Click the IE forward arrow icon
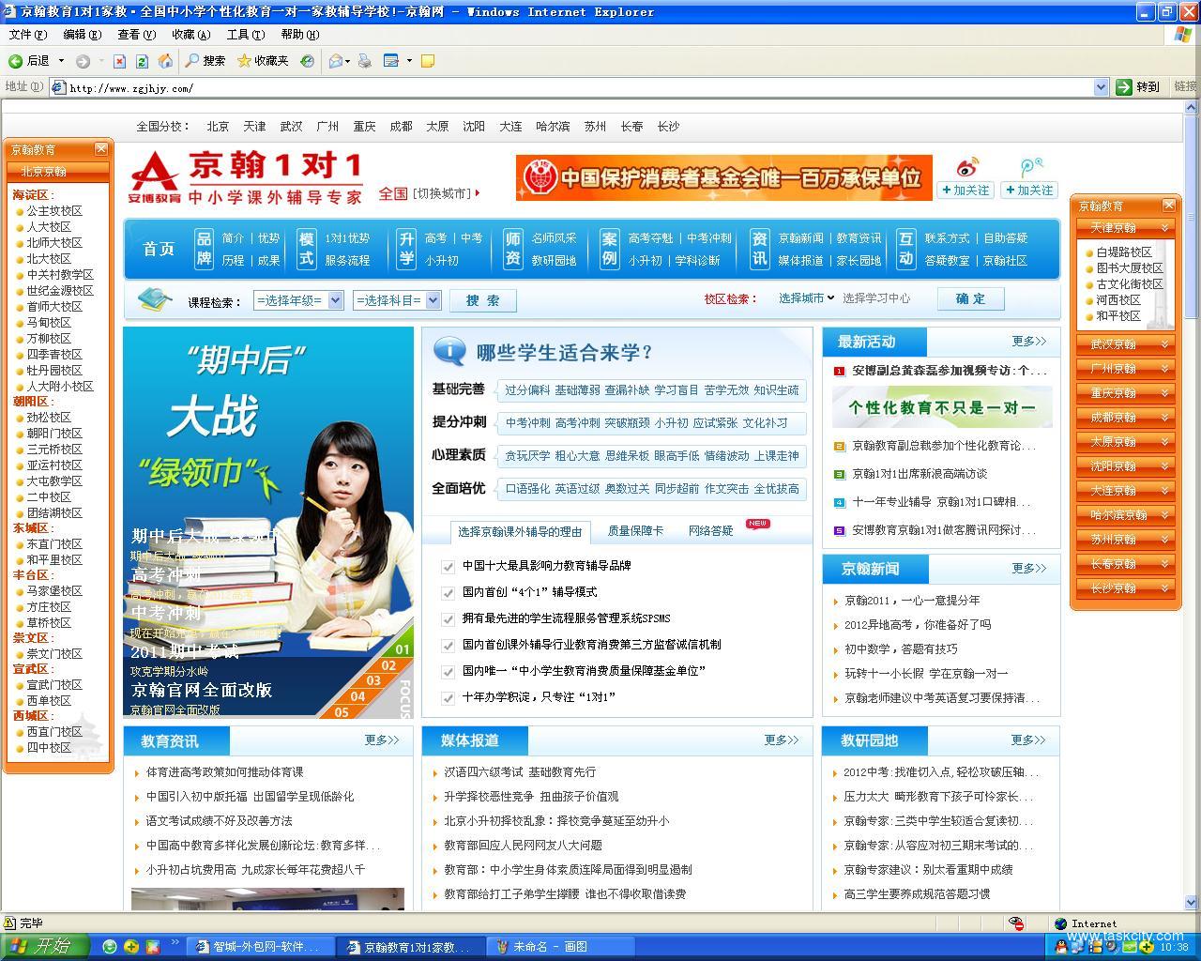Viewport: 1201px width, 961px height. click(83, 61)
